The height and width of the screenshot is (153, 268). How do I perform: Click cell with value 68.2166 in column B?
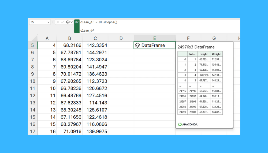pyautogui.click(x=69, y=45)
